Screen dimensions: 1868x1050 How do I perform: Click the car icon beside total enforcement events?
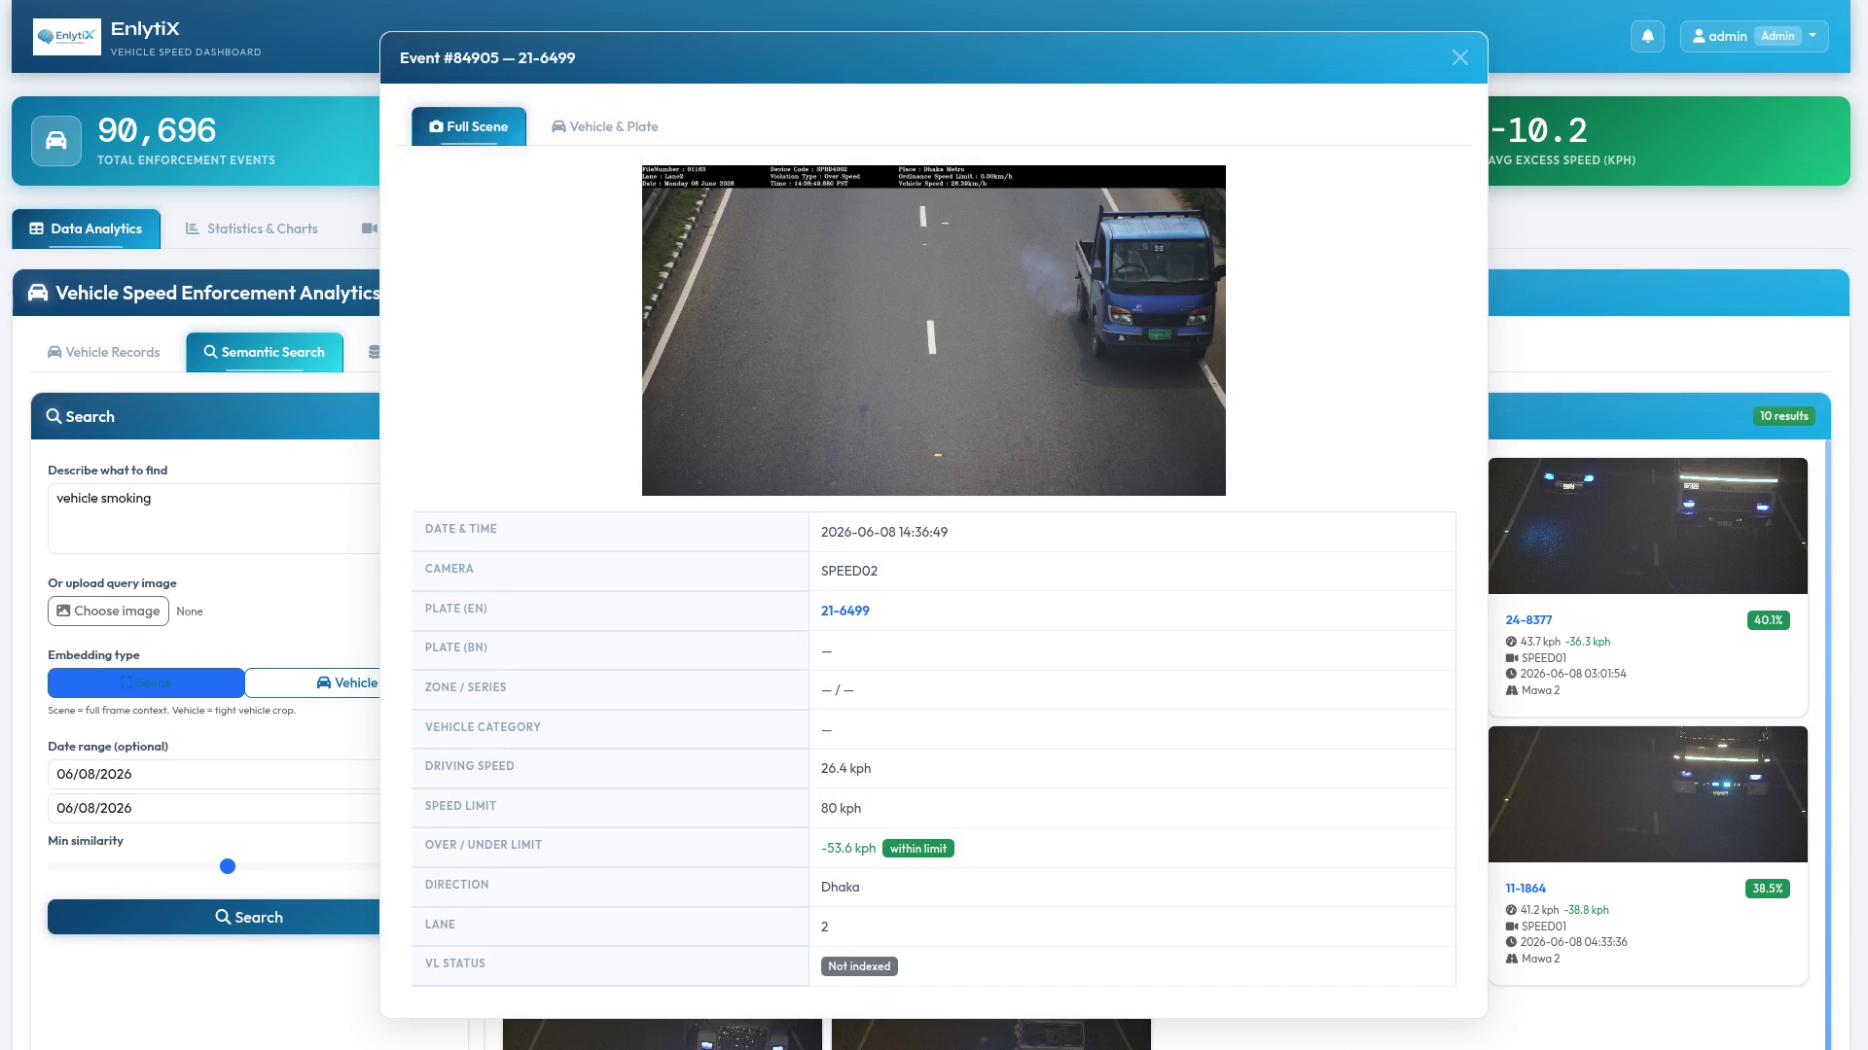[56, 141]
